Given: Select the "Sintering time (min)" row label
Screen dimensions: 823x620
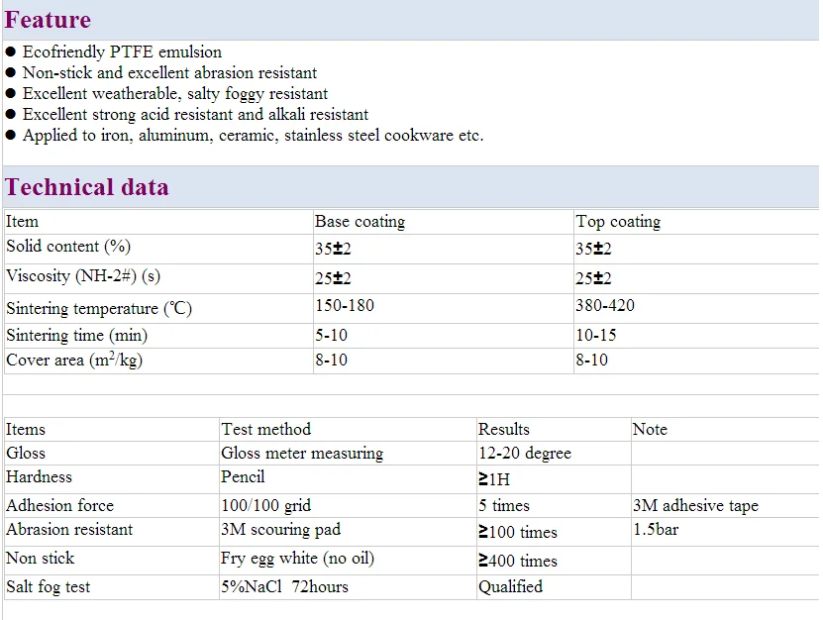Looking at the screenshot, I should point(76,336).
